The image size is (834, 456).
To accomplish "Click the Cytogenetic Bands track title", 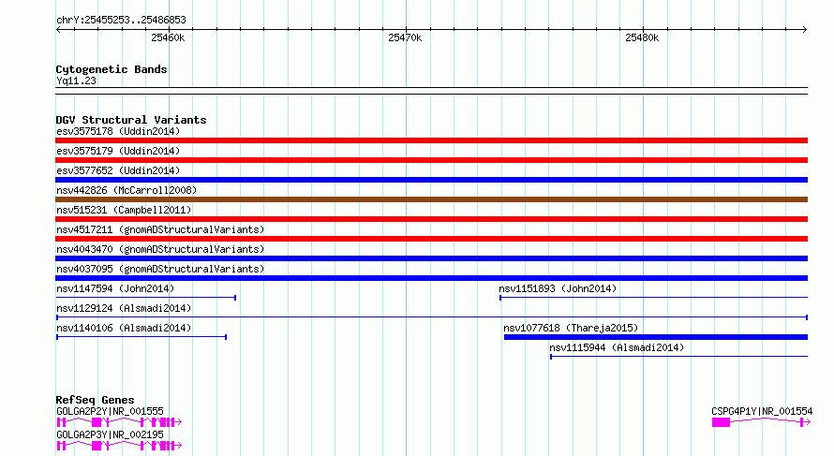I will point(112,69).
